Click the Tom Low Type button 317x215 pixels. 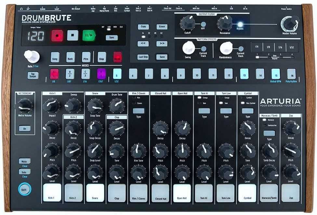(x=226, y=111)
